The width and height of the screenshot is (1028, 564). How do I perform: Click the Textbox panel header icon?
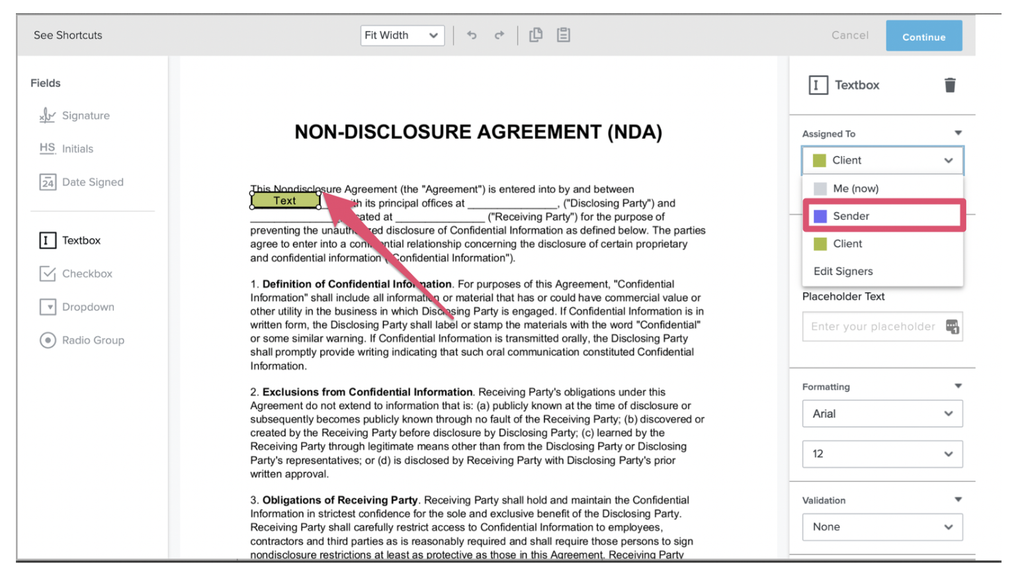pos(818,85)
